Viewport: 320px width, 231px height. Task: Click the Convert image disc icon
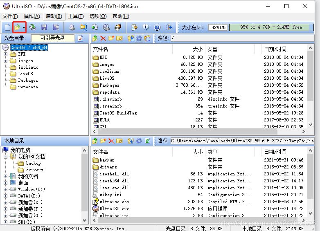(x=95, y=27)
